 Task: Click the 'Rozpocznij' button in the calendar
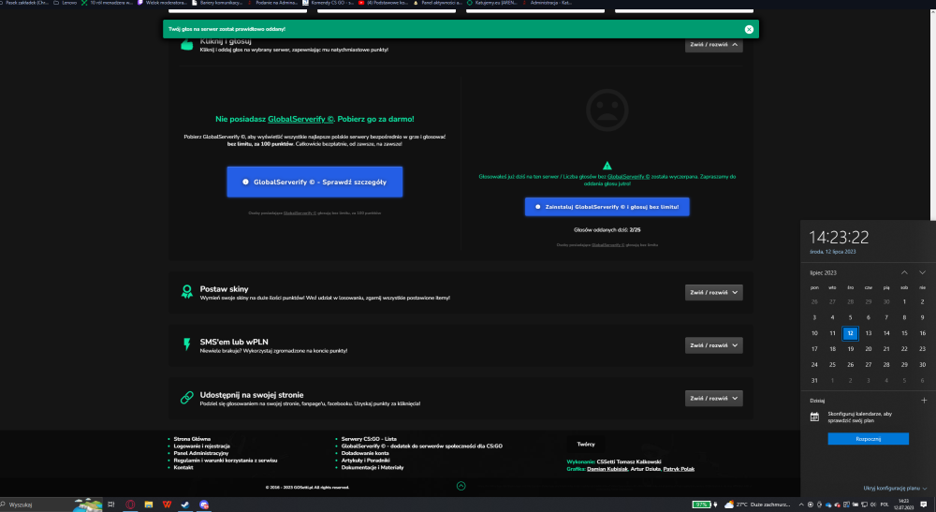(868, 439)
